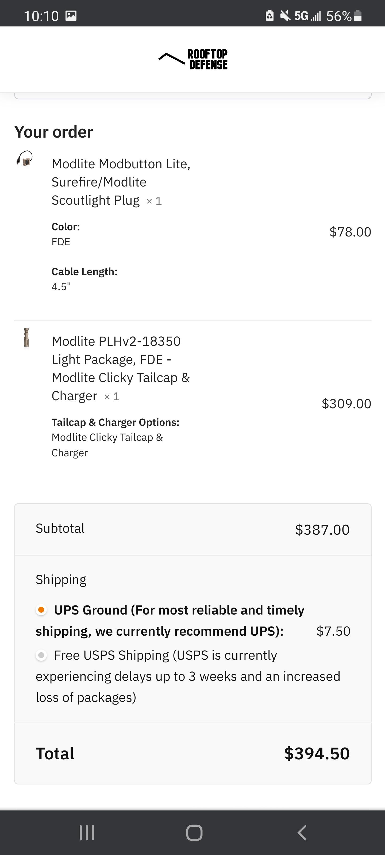The height and width of the screenshot is (855, 385).
Task: Tap the Subtotal row showing $387.00
Action: point(193,529)
